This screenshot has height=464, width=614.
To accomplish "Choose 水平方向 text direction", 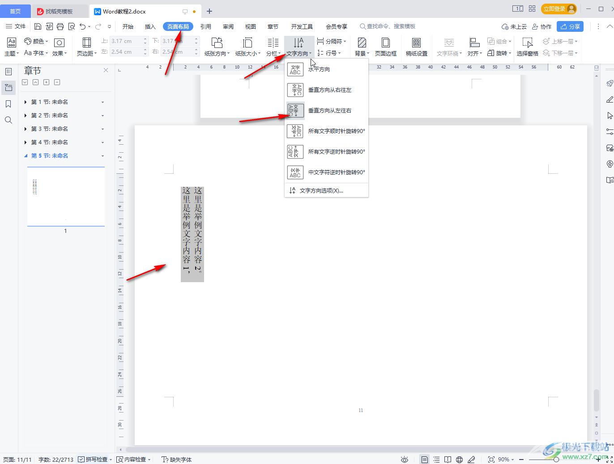I will coord(326,69).
